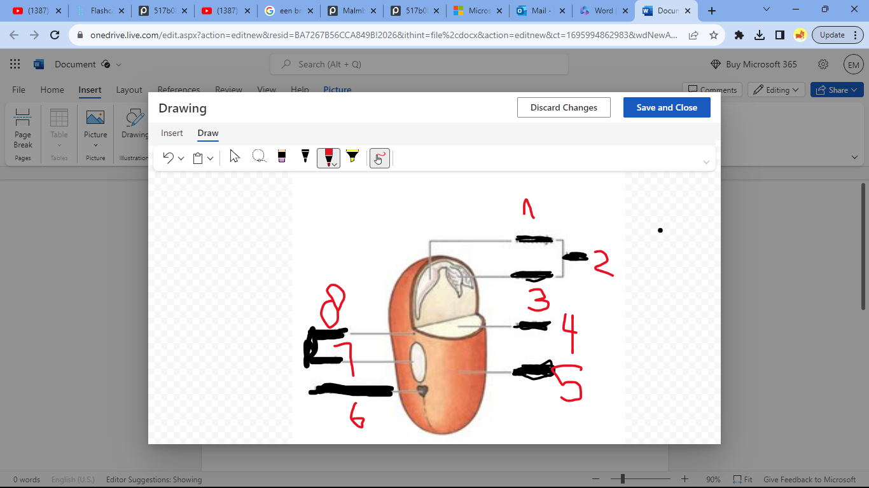This screenshot has height=488, width=869.
Task: Pick the Eraser tool
Action: (x=282, y=156)
